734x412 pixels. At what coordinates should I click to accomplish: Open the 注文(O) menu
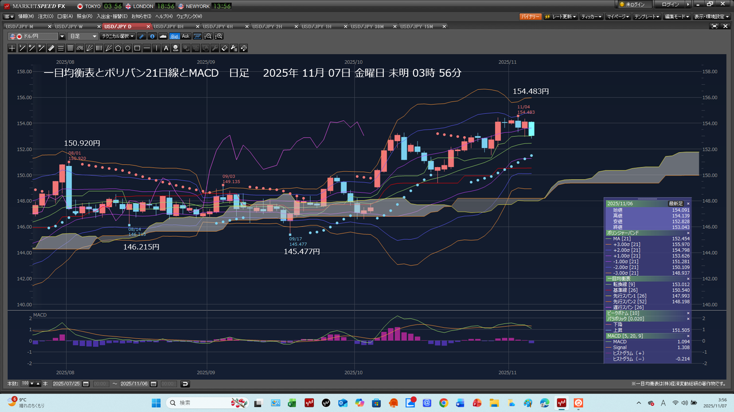45,16
